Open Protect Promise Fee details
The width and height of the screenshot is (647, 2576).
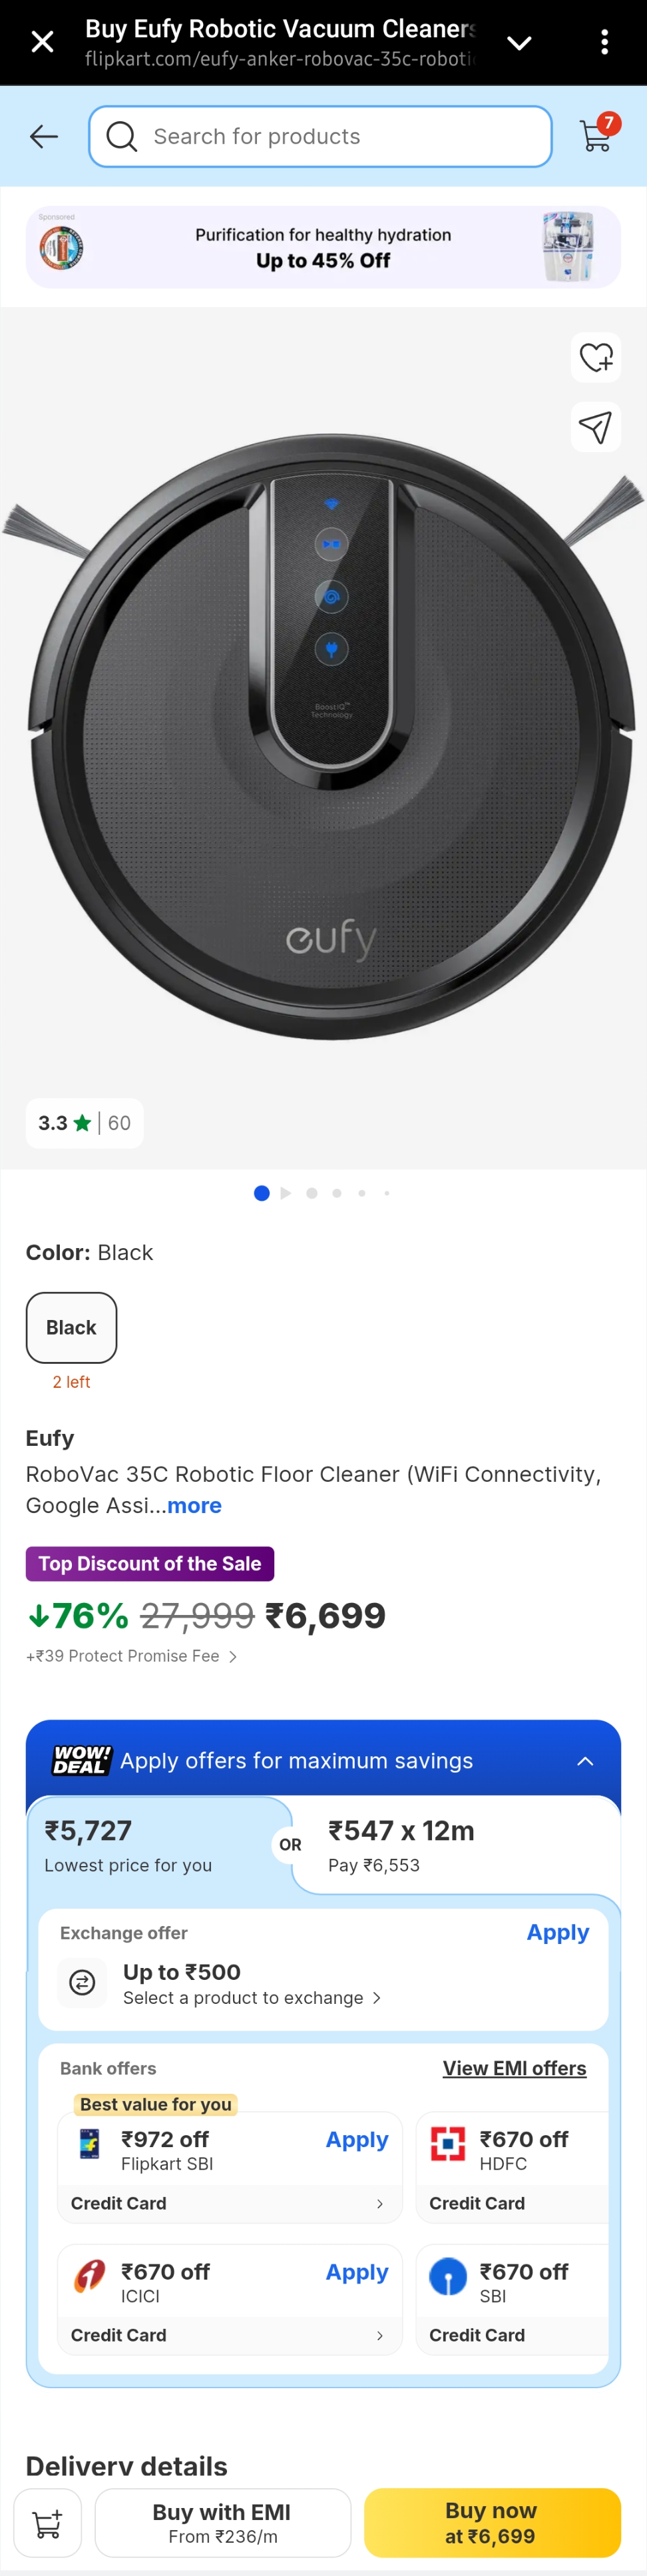131,1656
